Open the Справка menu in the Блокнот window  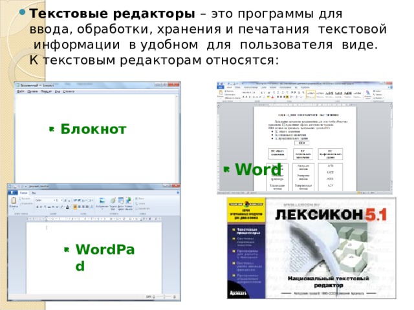click(69, 92)
